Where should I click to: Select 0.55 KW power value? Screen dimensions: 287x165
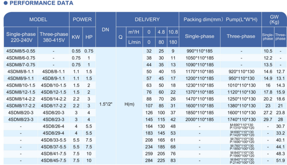click(x=76, y=51)
